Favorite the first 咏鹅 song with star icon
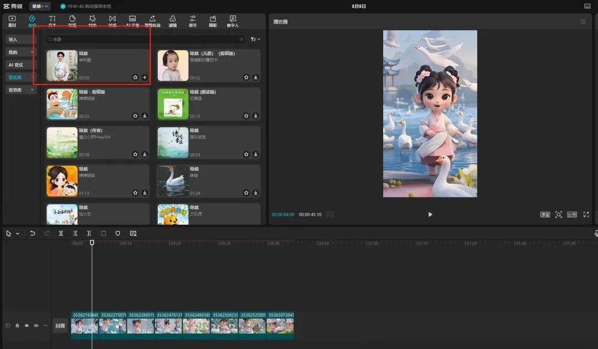The width and height of the screenshot is (598, 349). coord(135,77)
